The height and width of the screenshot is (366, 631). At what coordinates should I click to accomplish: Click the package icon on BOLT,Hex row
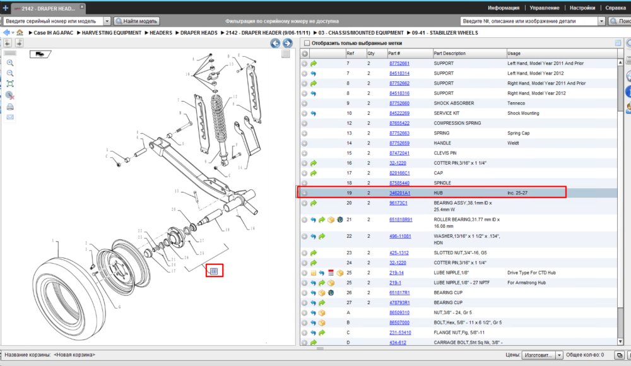(322, 323)
